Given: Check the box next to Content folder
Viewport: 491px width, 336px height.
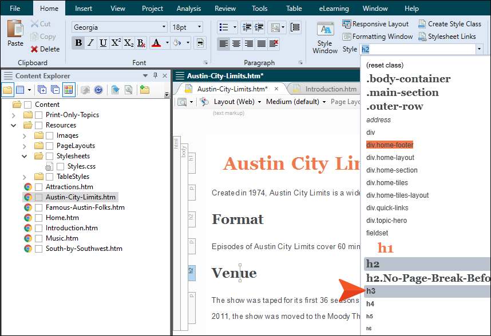Looking at the screenshot, I should (x=27, y=105).
